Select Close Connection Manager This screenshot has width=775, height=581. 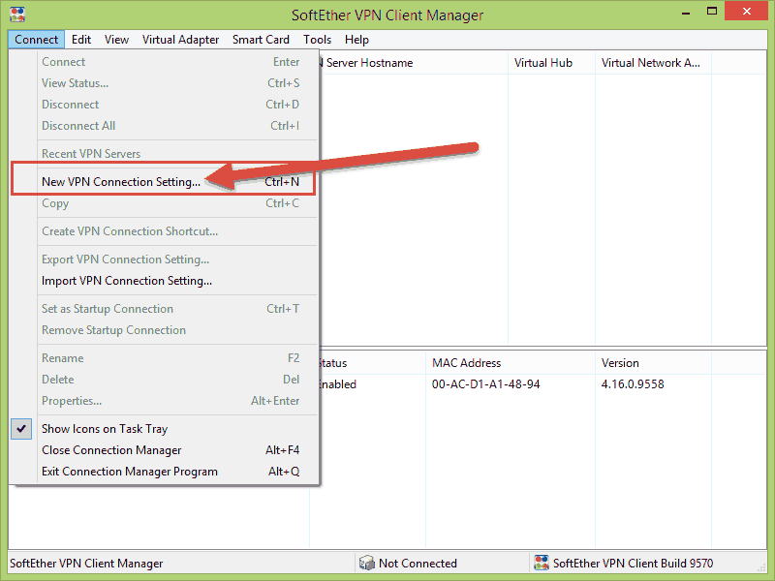[x=163, y=450]
